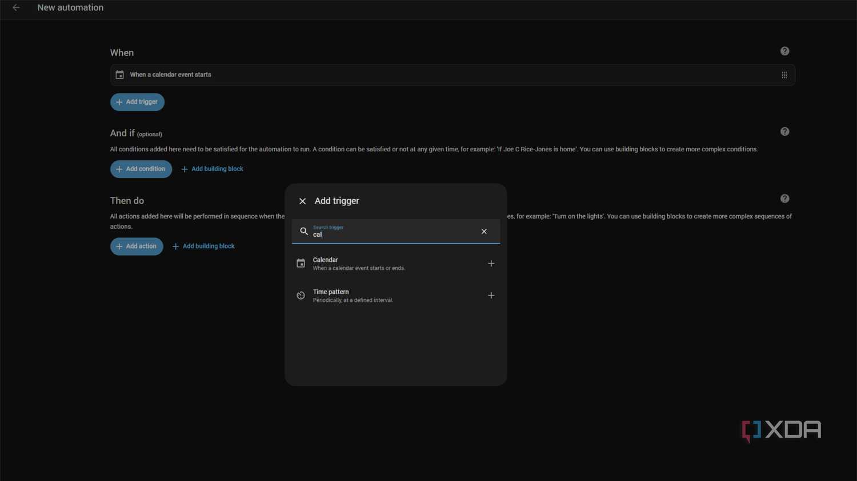Click the 'Add trigger' dialog title

click(337, 201)
